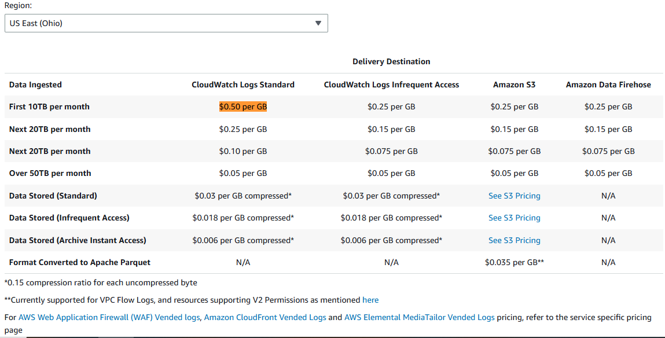Click Amazon Data Firehose $0.05 per GB cell
The width and height of the screenshot is (665, 338).
[608, 173]
